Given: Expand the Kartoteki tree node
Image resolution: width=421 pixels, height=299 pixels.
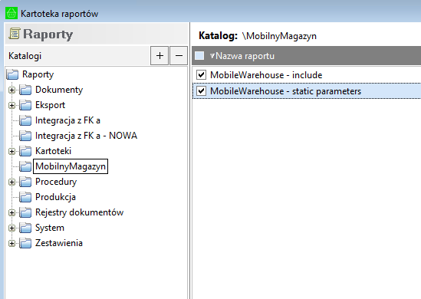Looking at the screenshot, I should [x=12, y=151].
